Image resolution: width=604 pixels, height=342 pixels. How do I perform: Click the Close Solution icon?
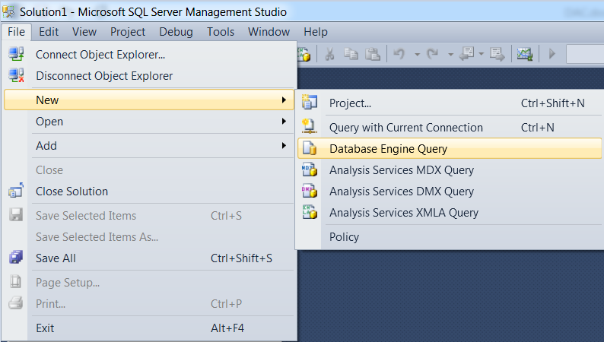tap(16, 191)
